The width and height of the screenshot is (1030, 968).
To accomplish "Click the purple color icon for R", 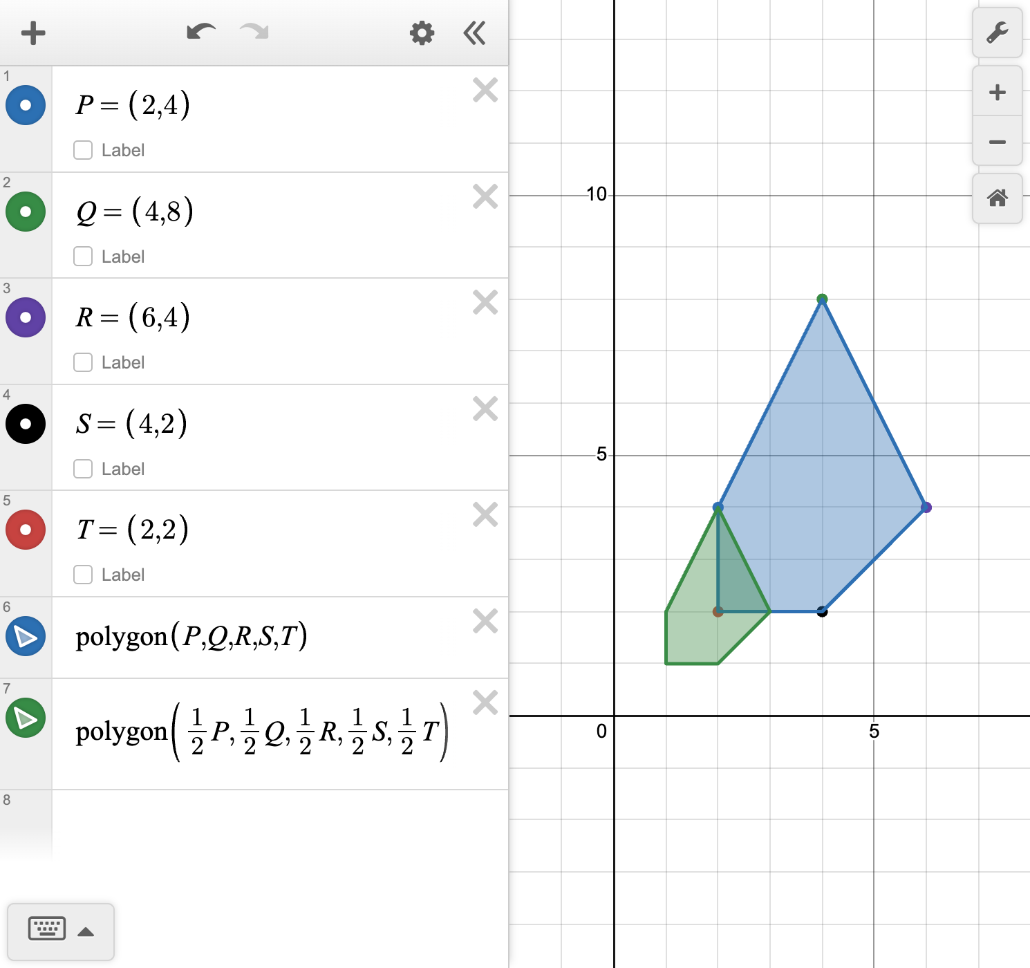I will click(x=26, y=317).
